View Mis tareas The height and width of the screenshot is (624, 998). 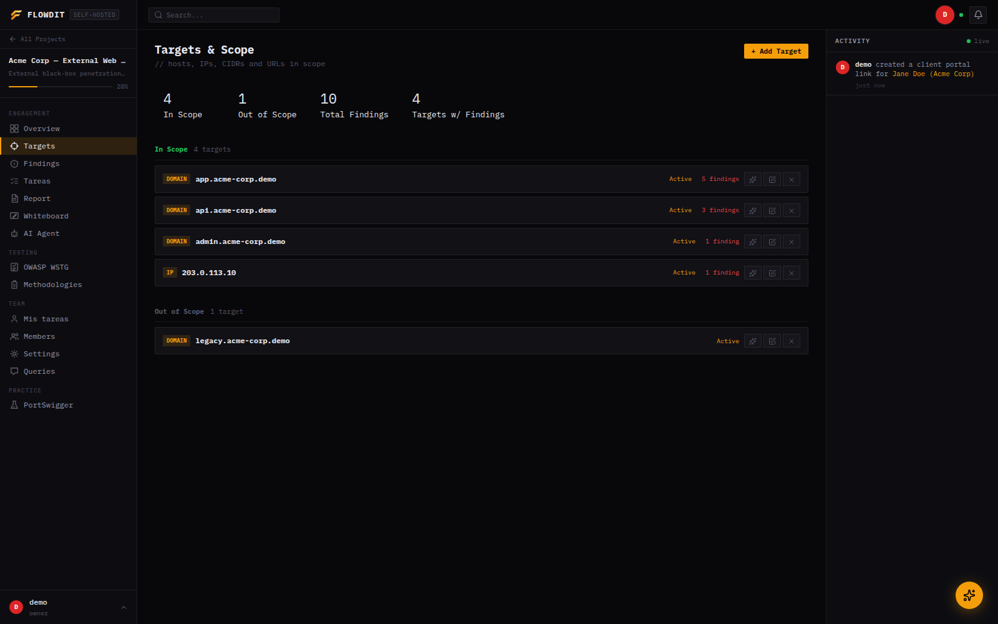click(69, 319)
